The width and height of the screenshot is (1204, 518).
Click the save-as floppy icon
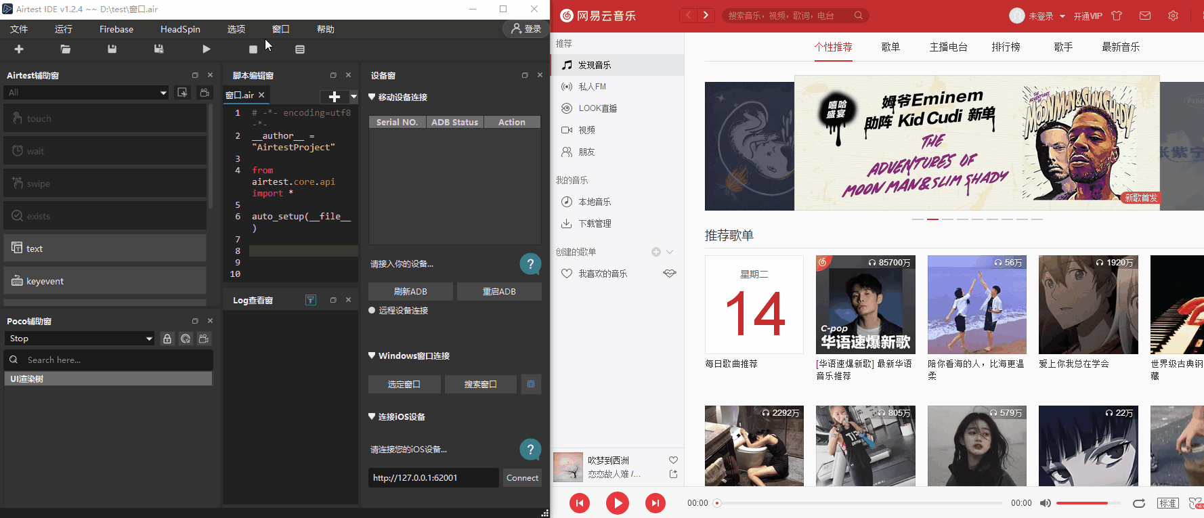[x=159, y=49]
